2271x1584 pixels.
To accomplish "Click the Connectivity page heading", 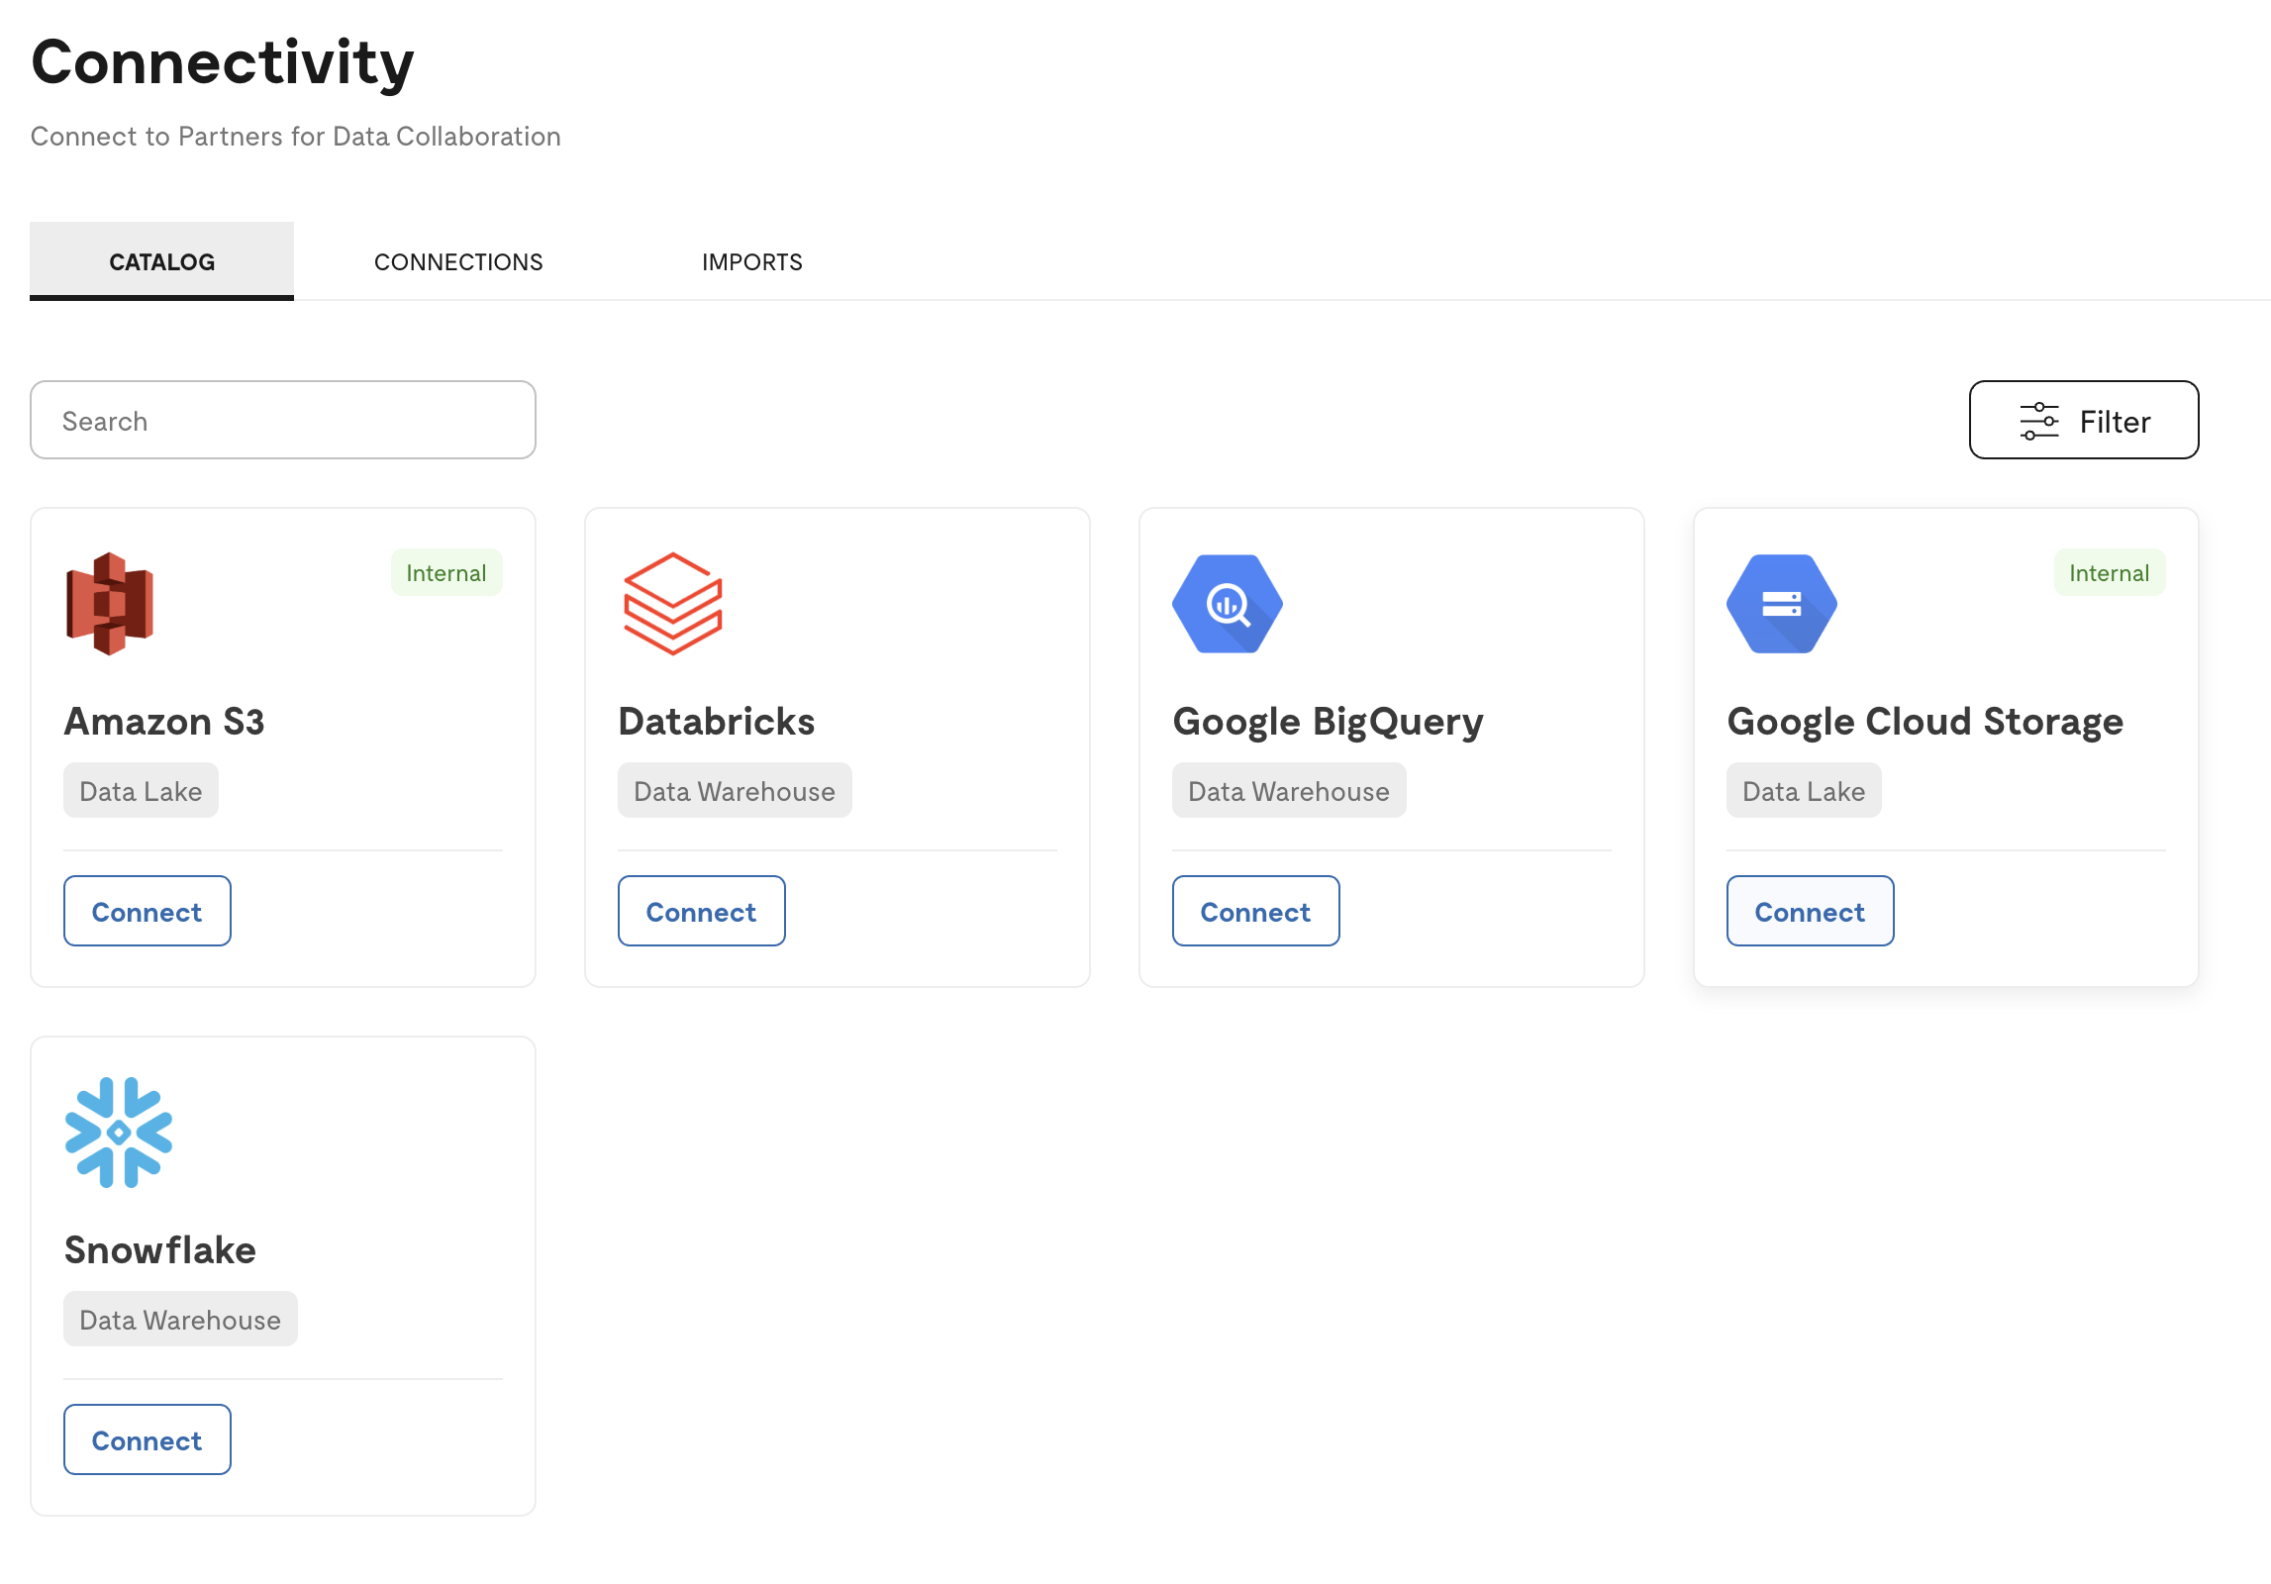I will pyautogui.click(x=223, y=63).
